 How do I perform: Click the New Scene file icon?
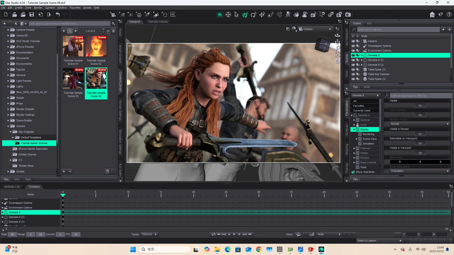(x=6, y=15)
